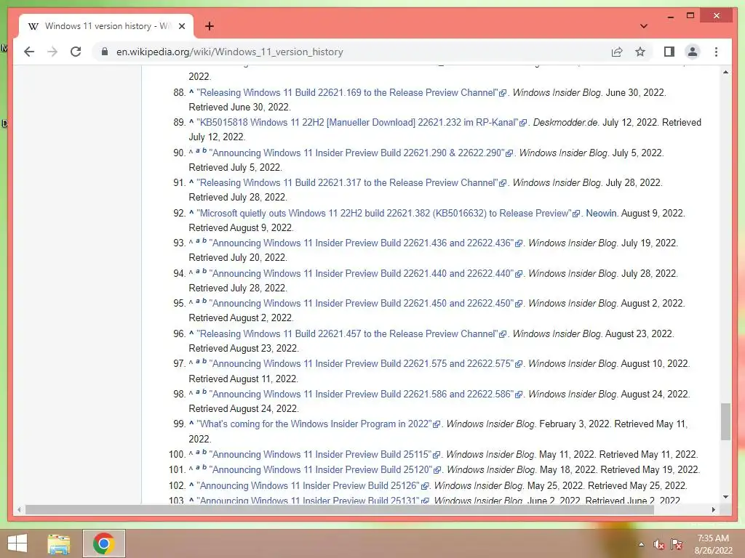Open Chrome three-dot menu
The height and width of the screenshot is (558, 745).
coord(716,52)
